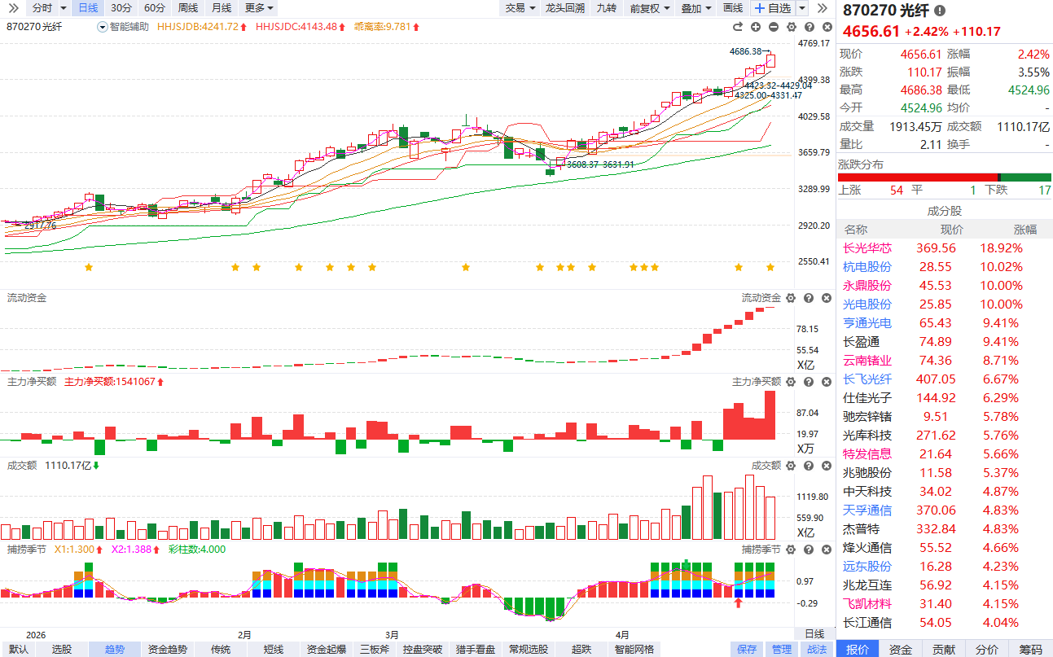Viewport: 1053px width, 657px height.
Task: Toggle the 九转 indicator
Action: pyautogui.click(x=606, y=8)
